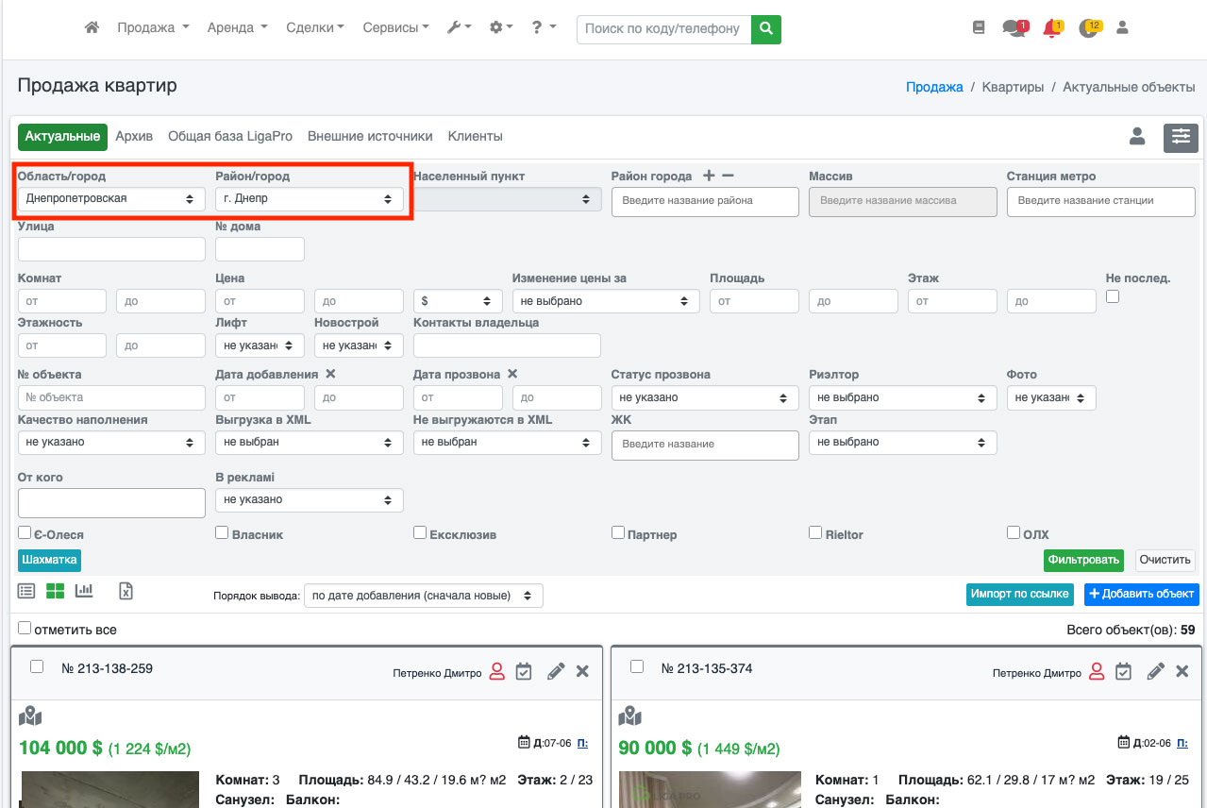
Task: Switch to the Архив tab
Action: pos(134,137)
